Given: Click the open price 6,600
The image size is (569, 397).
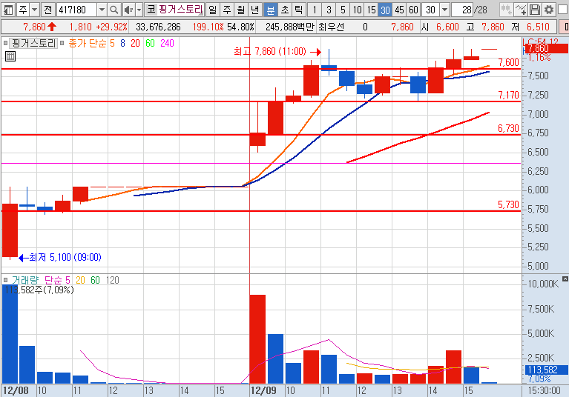Looking at the screenshot, I should coord(447,27).
